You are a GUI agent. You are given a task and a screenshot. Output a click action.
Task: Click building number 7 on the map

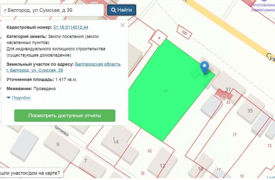click(x=85, y=161)
